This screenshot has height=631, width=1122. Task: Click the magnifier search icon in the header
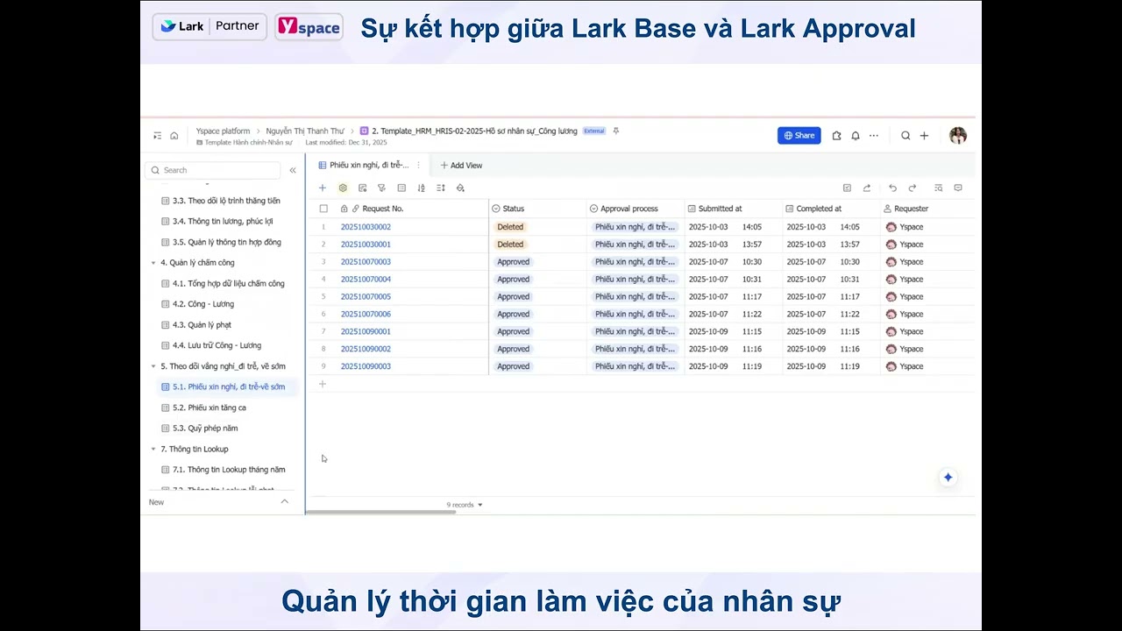[x=905, y=136]
